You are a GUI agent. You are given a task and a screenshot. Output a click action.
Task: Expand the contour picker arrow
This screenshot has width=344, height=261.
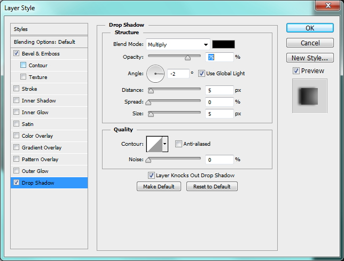tap(165, 144)
